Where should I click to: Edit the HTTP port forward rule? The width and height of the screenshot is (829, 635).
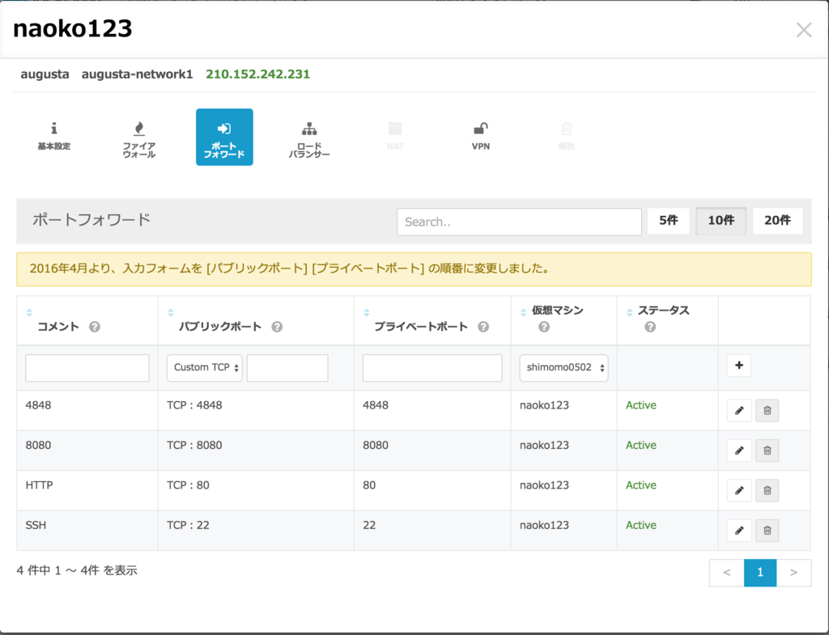click(739, 491)
